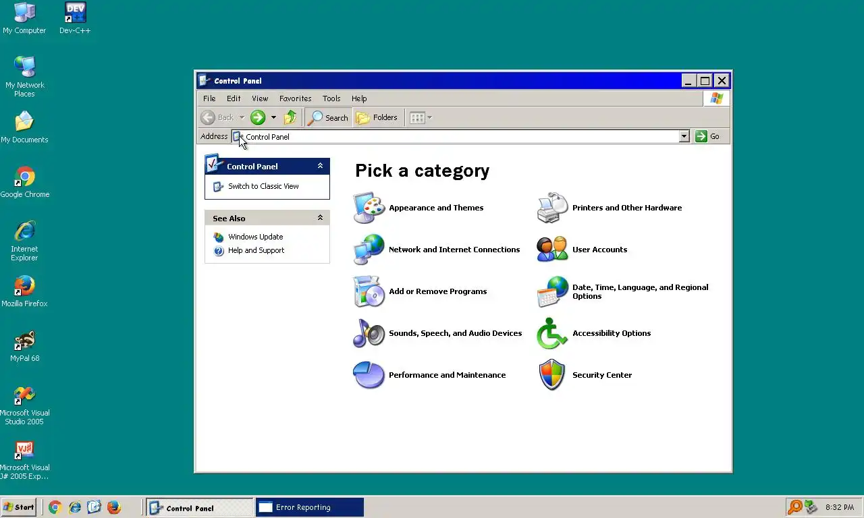
Task: Toggle the Search pane button
Action: pos(328,117)
